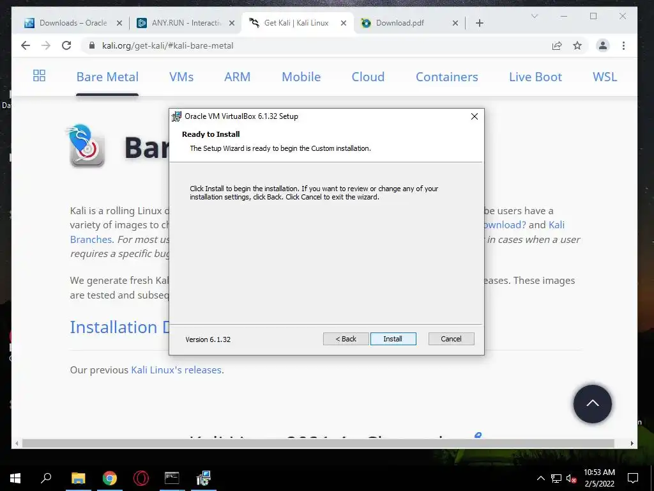Go back in Chrome browser
This screenshot has height=491, width=654.
pos(26,45)
